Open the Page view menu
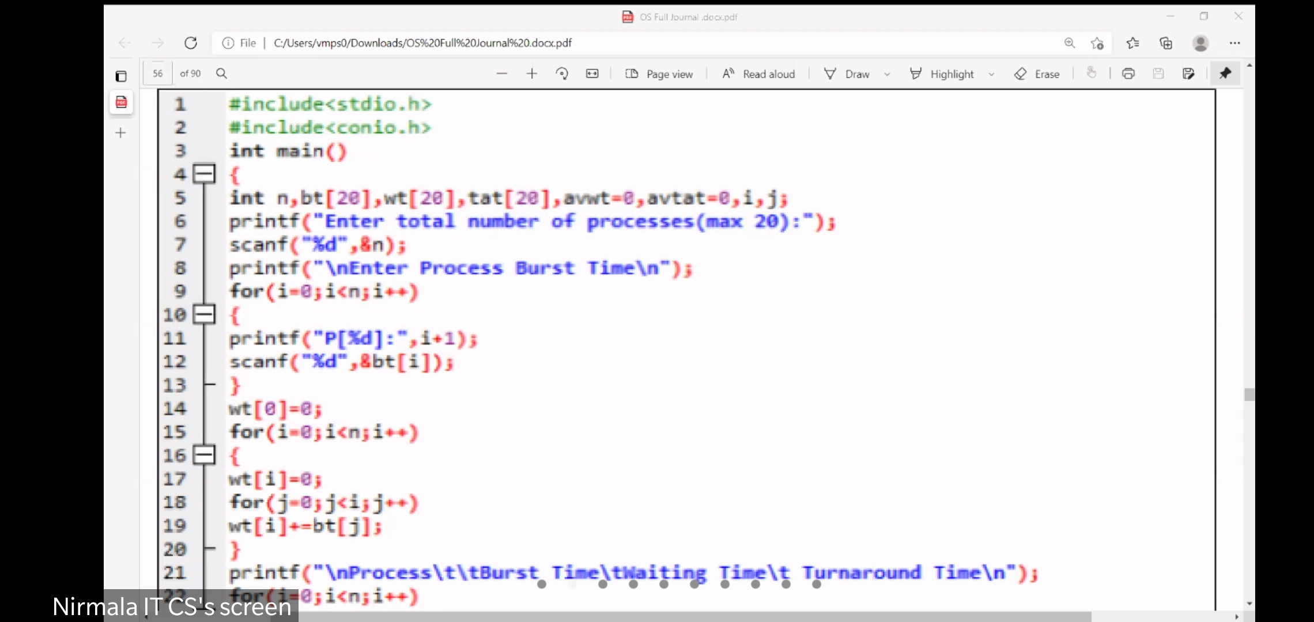The image size is (1314, 622). point(659,74)
